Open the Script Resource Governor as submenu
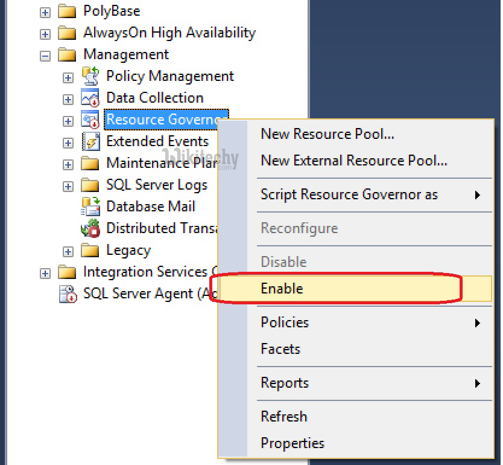 350,194
